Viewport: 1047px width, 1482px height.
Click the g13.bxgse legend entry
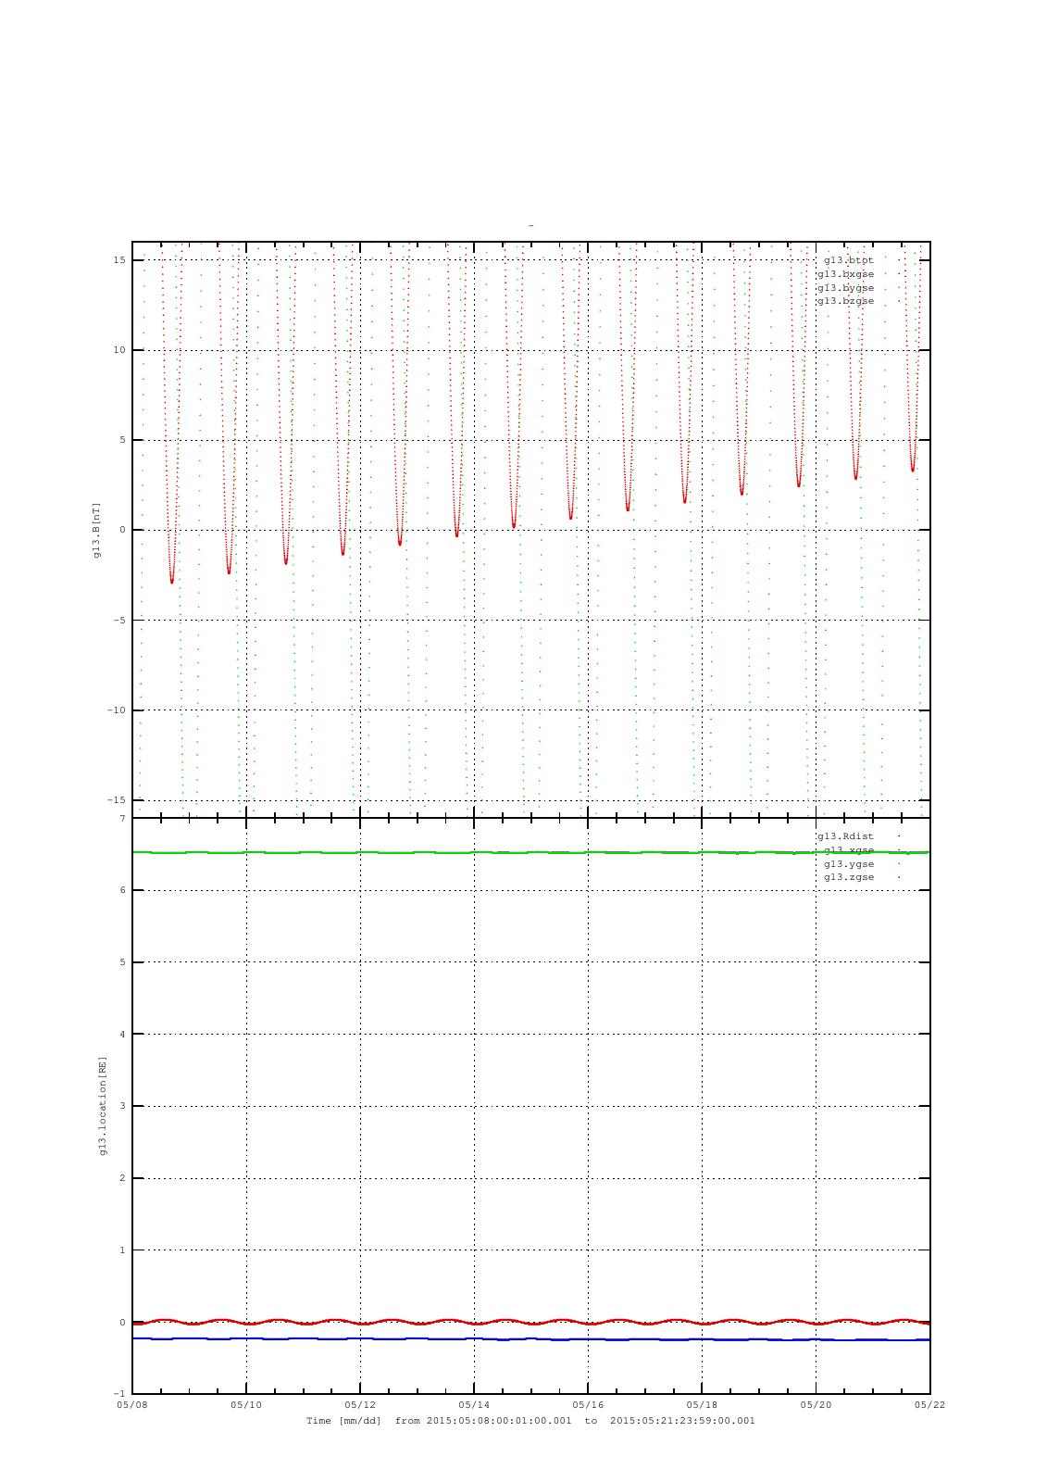845,274
